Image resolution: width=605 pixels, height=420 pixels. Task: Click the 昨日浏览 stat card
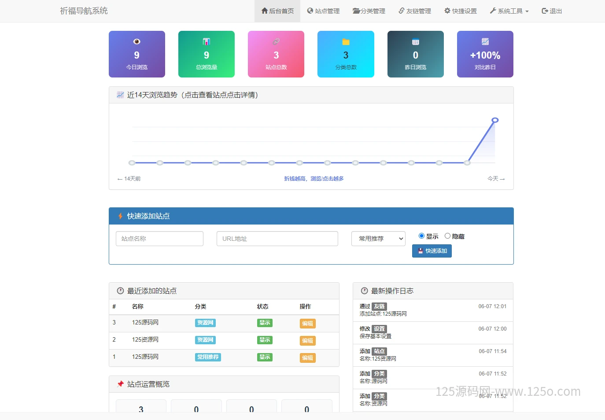416,54
